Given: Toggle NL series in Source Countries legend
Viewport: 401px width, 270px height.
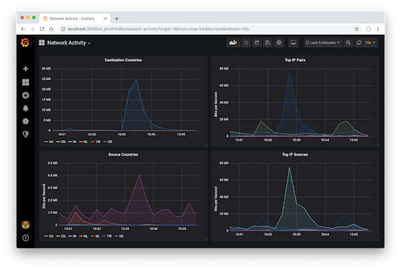Looking at the screenshot, I should tap(84, 236).
